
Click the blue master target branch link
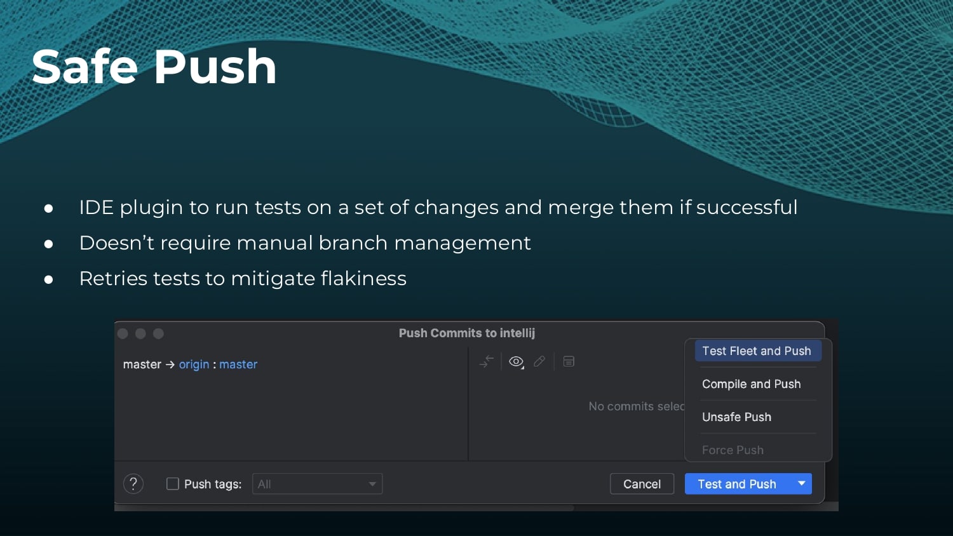click(238, 365)
